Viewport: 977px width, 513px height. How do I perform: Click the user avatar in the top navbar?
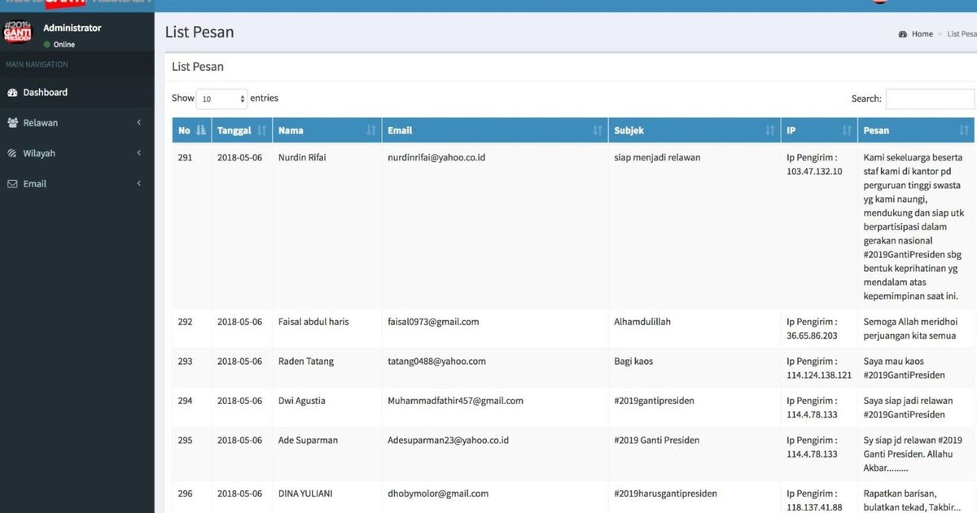click(879, 3)
